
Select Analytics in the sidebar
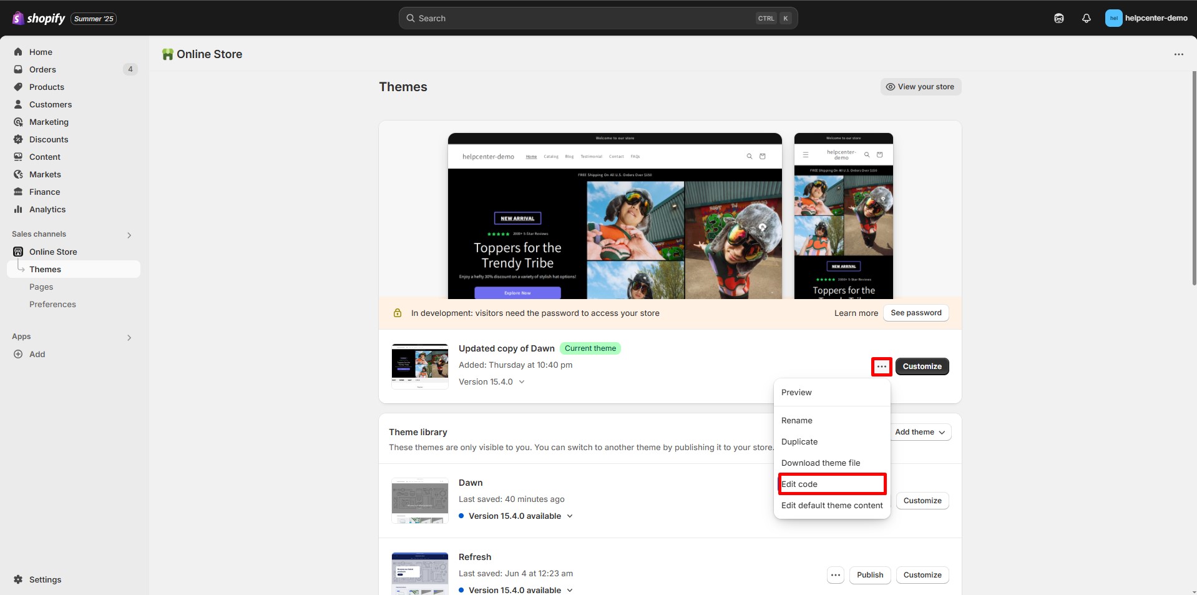47,209
